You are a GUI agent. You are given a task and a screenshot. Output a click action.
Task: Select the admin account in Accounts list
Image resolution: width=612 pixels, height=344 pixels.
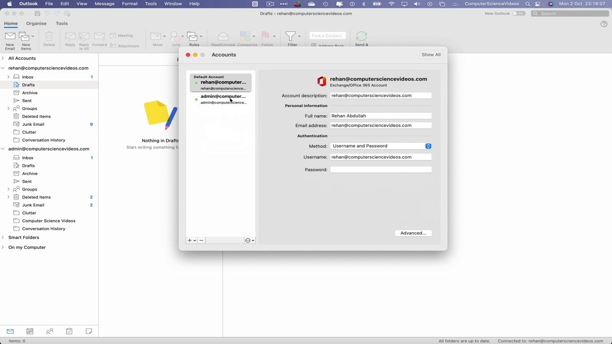click(220, 99)
